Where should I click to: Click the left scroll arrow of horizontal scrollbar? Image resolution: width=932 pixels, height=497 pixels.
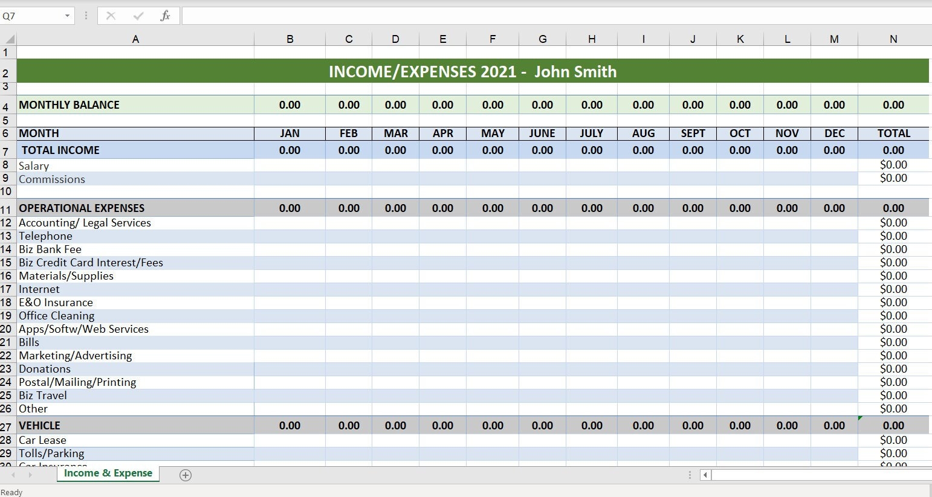click(x=706, y=476)
